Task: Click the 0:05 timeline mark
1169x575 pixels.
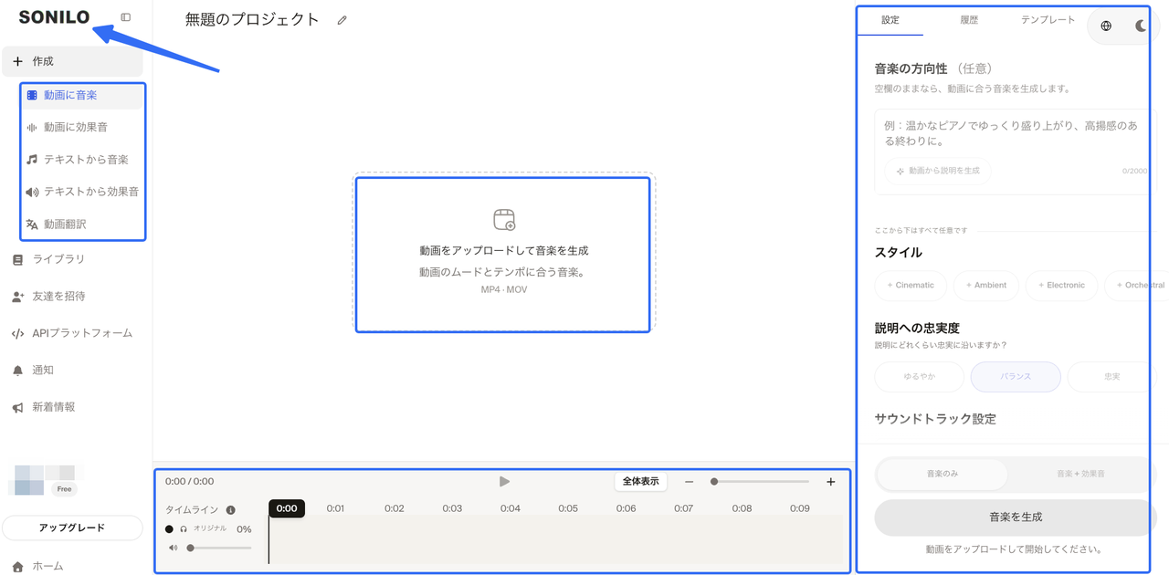Action: point(568,508)
